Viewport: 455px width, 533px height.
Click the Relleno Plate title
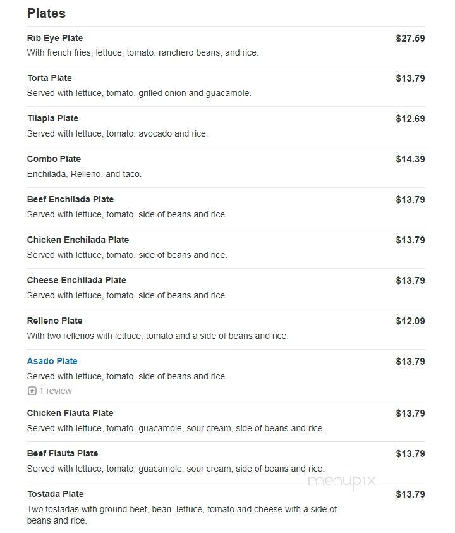(x=55, y=321)
